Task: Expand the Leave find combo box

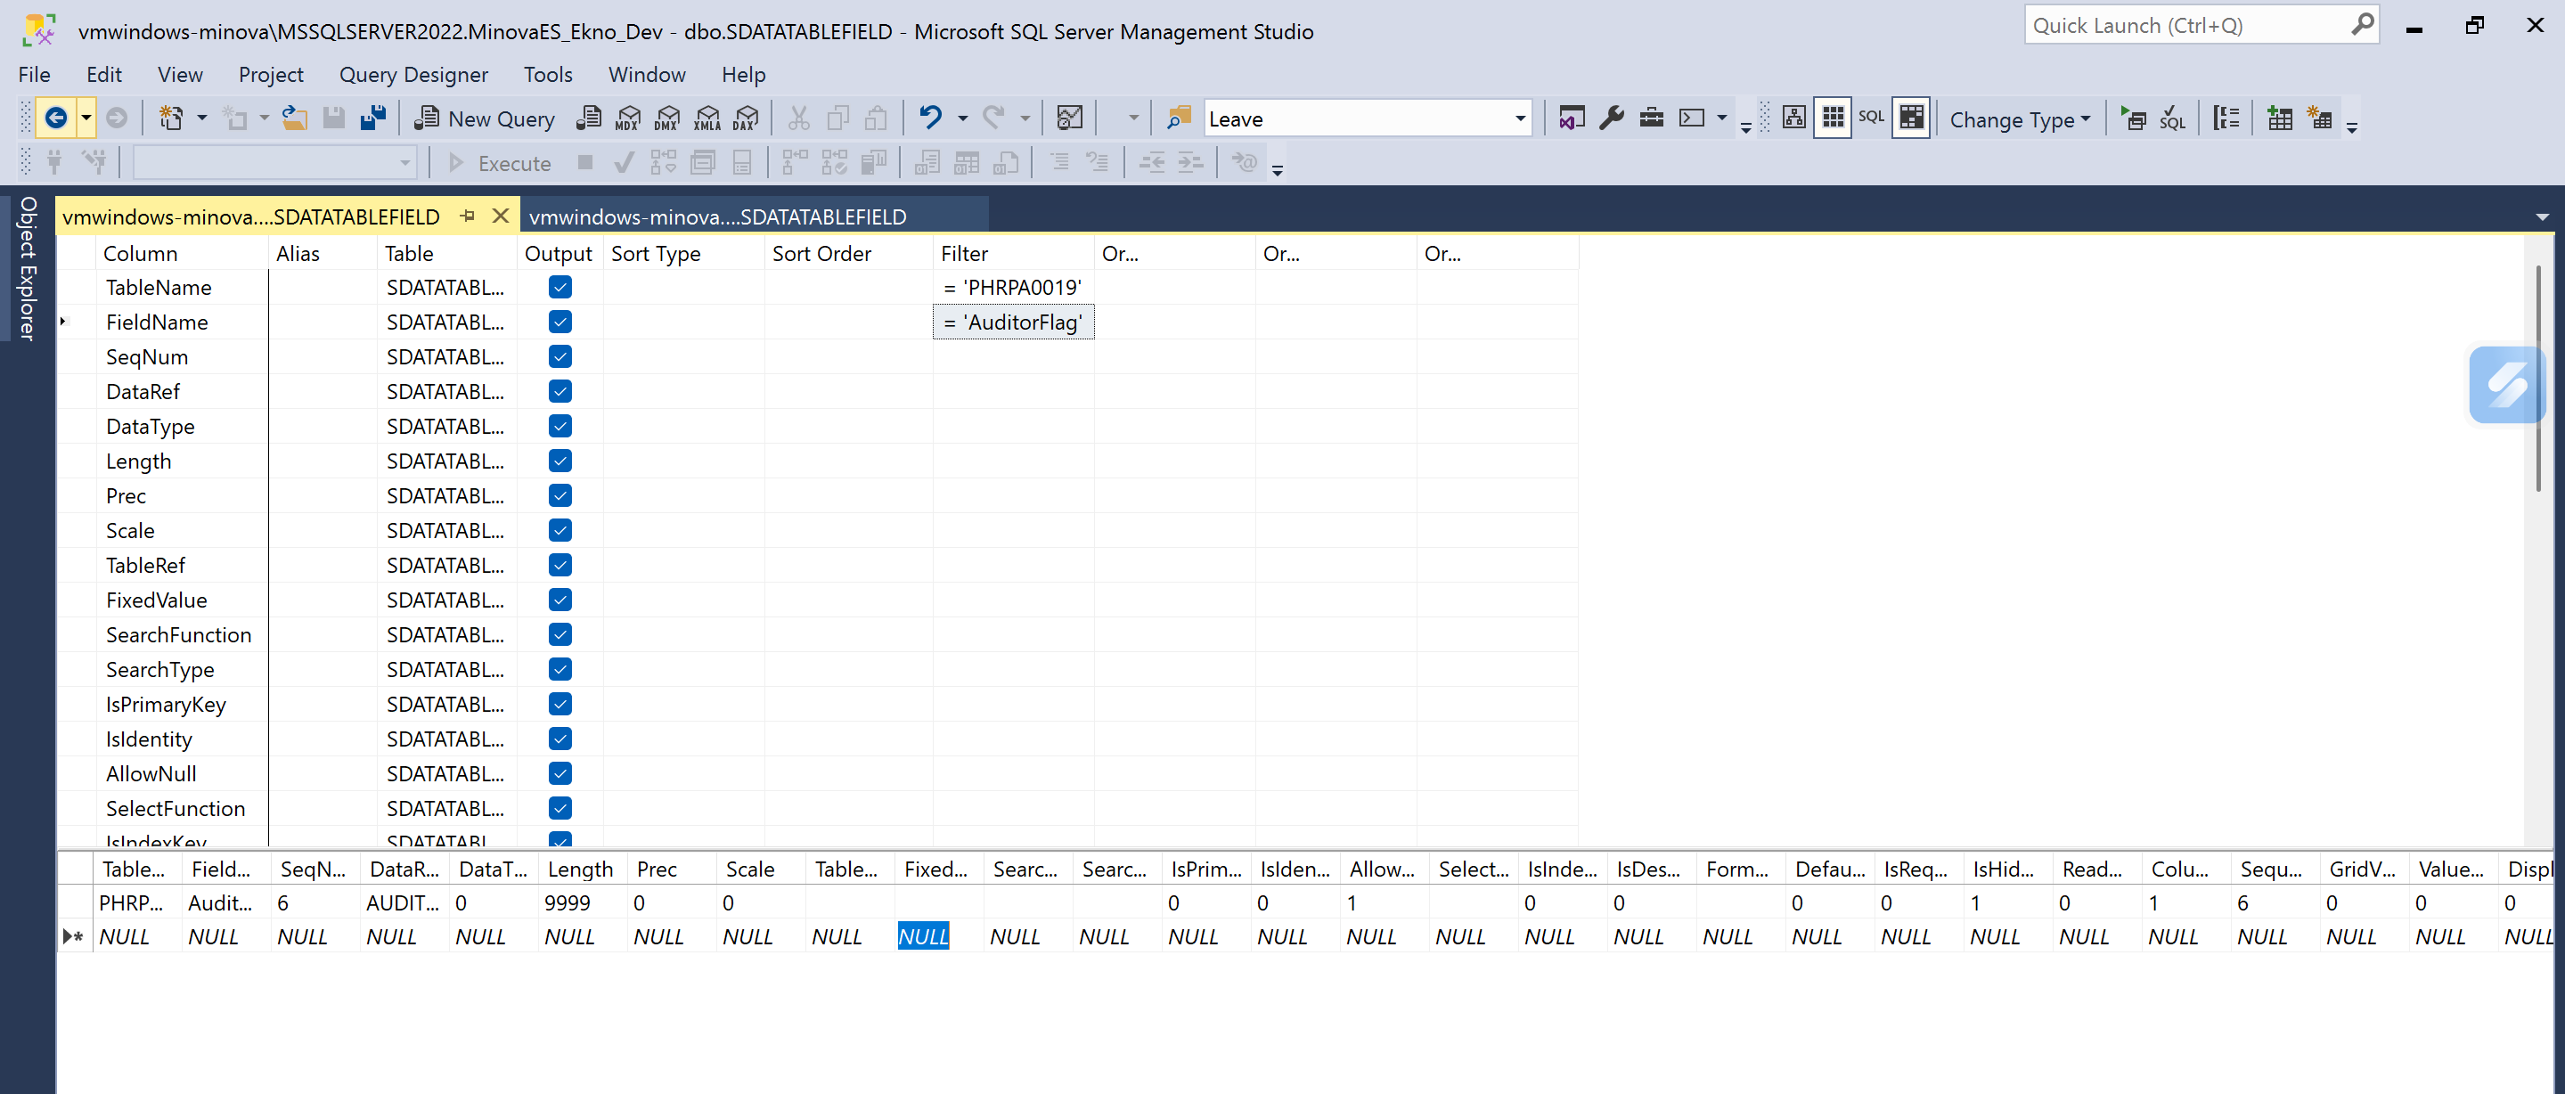Action: pos(1519,118)
